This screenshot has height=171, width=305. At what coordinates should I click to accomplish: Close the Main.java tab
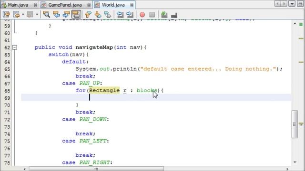pyautogui.click(x=35, y=5)
